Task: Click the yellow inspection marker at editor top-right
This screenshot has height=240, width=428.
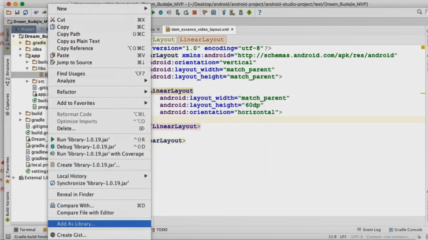Action: coord(423,48)
